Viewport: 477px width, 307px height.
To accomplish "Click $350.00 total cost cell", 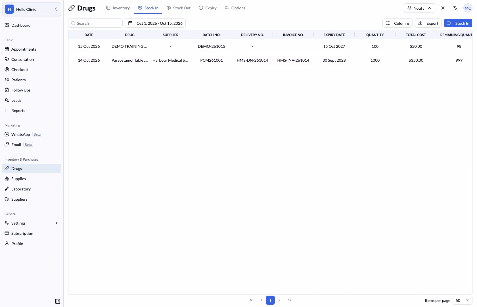I will tap(416, 60).
